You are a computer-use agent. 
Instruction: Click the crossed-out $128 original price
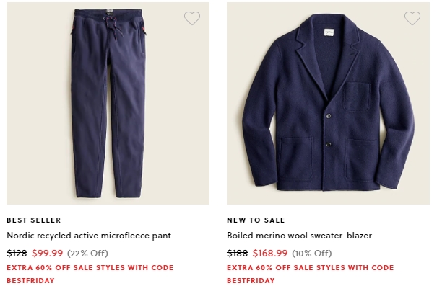point(17,253)
